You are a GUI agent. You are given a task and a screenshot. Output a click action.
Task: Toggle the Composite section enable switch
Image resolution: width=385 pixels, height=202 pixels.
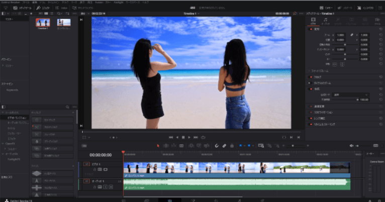coord(310,88)
